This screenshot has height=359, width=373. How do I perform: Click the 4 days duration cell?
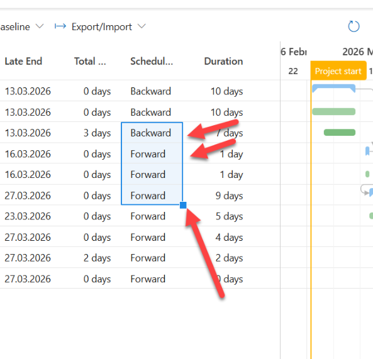[229, 237]
